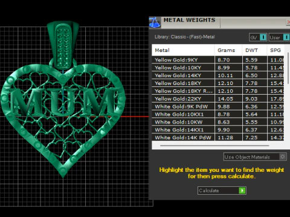Sort by the DWT column header
The height and width of the screenshot is (217, 290).
(x=255, y=50)
